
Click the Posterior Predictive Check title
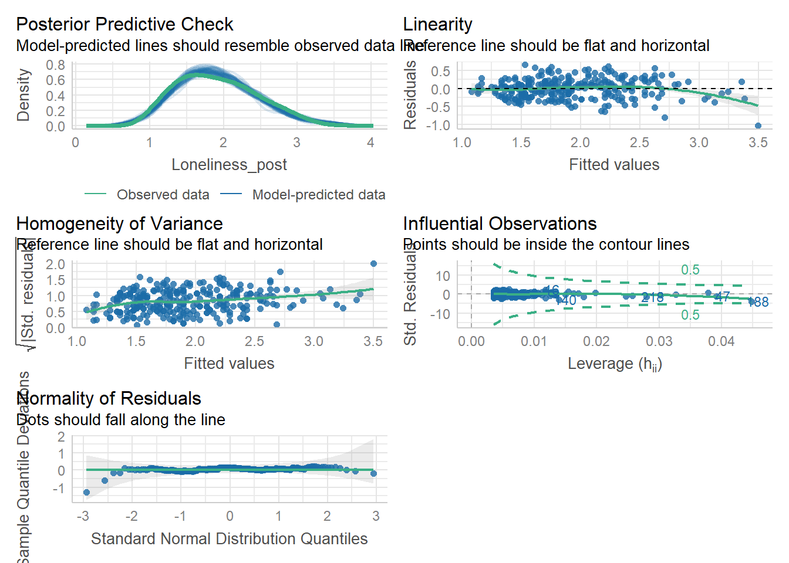(124, 24)
